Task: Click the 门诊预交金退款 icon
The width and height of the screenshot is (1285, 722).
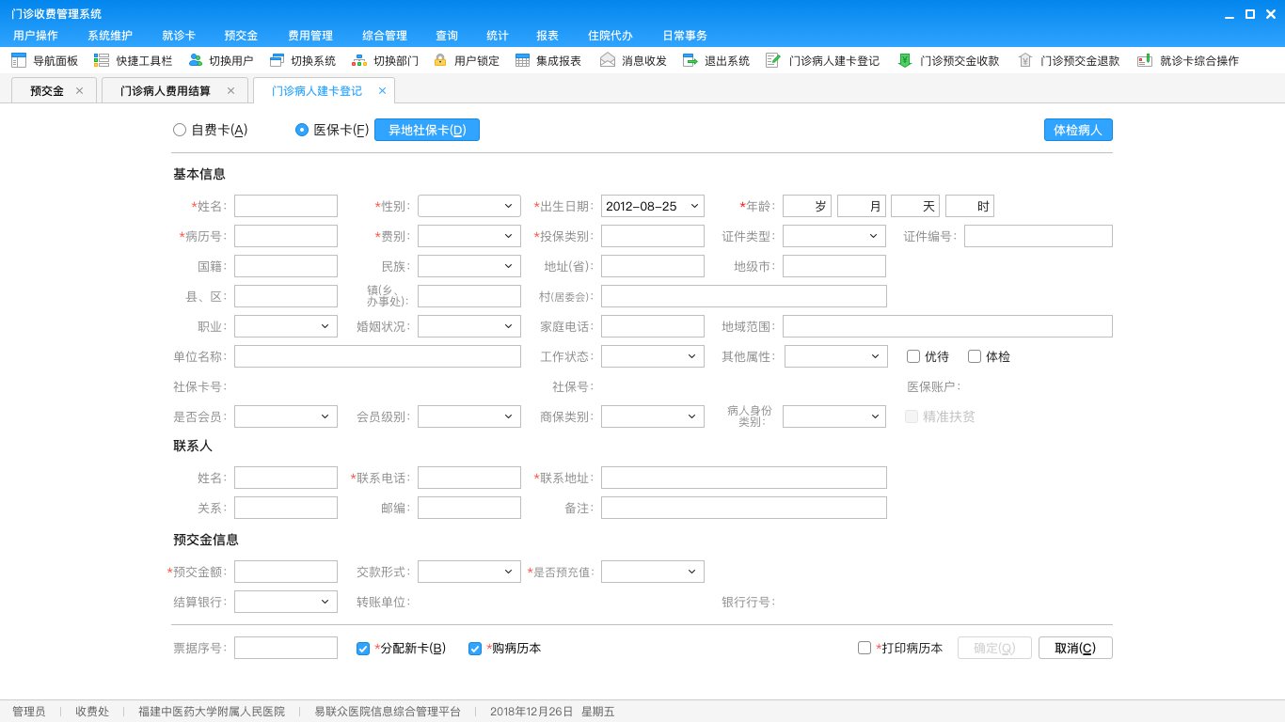Action: point(1025,60)
